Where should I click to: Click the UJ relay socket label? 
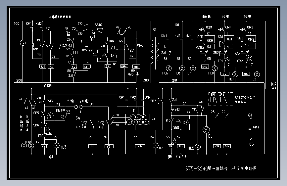pos(153,118)
